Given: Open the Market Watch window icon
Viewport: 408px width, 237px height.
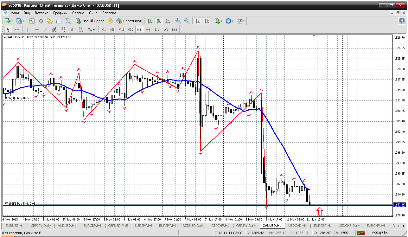Looking at the screenshot, I should click(x=32, y=21).
